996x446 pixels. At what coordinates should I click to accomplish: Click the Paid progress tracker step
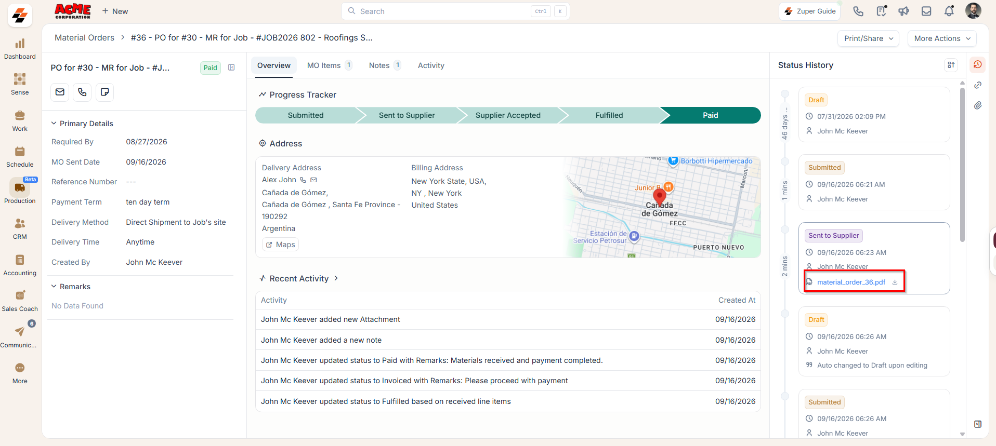click(x=710, y=115)
